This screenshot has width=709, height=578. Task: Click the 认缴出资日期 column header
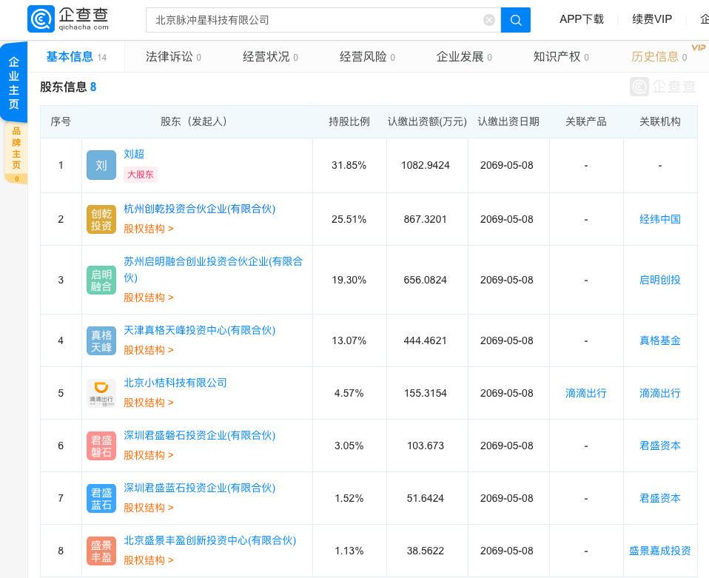point(508,121)
